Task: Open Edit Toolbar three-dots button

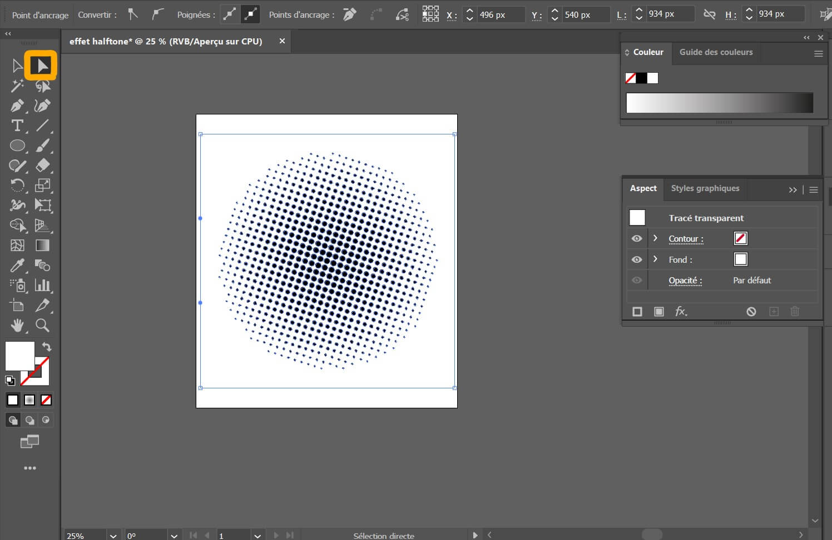Action: coord(30,468)
